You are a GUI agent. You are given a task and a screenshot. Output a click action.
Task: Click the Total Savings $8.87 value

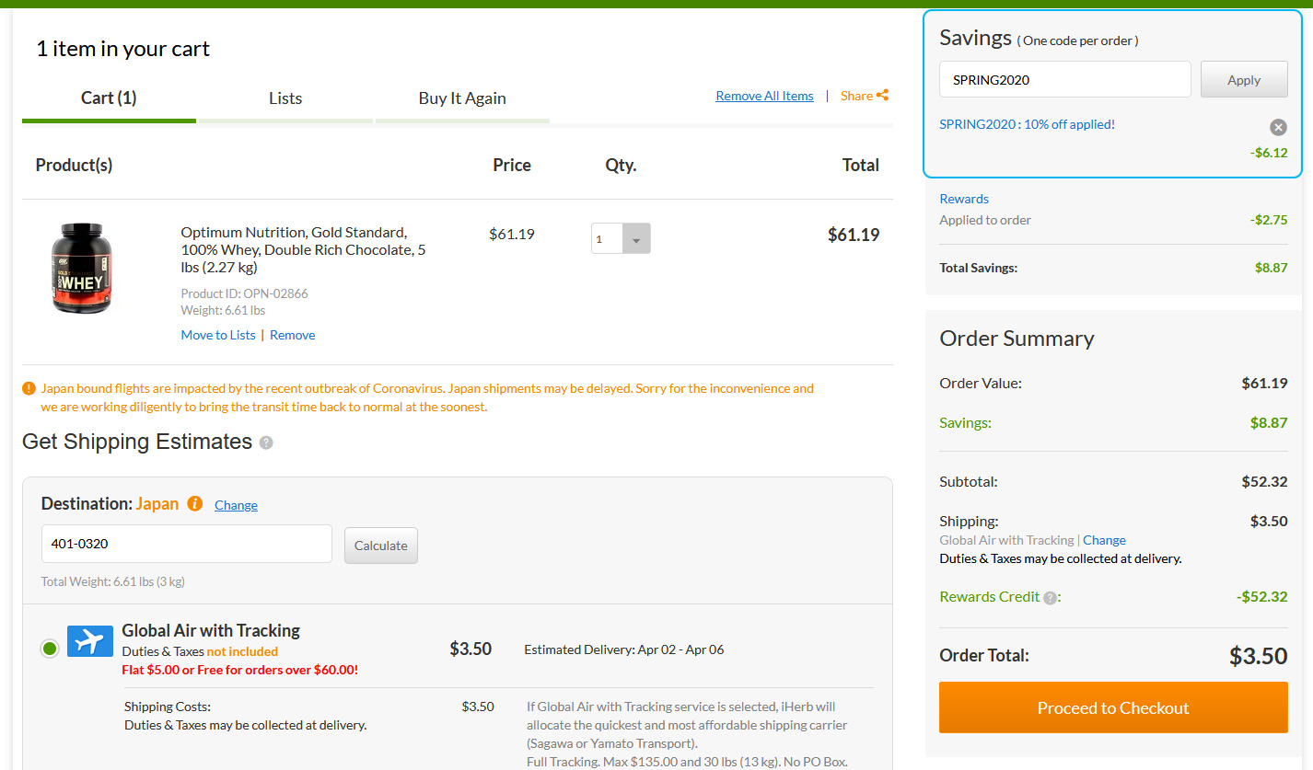click(1271, 268)
